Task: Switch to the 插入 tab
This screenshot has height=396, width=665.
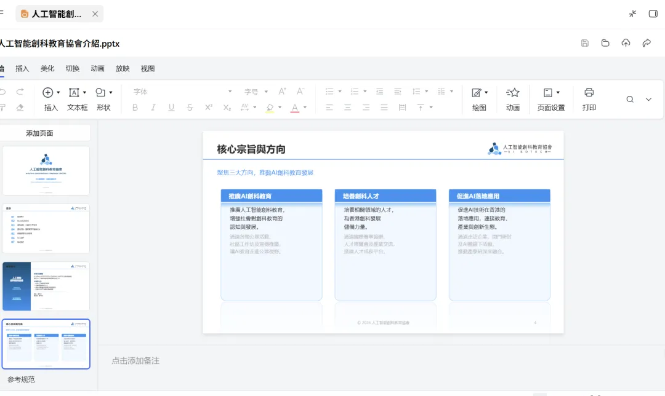Action: [23, 69]
